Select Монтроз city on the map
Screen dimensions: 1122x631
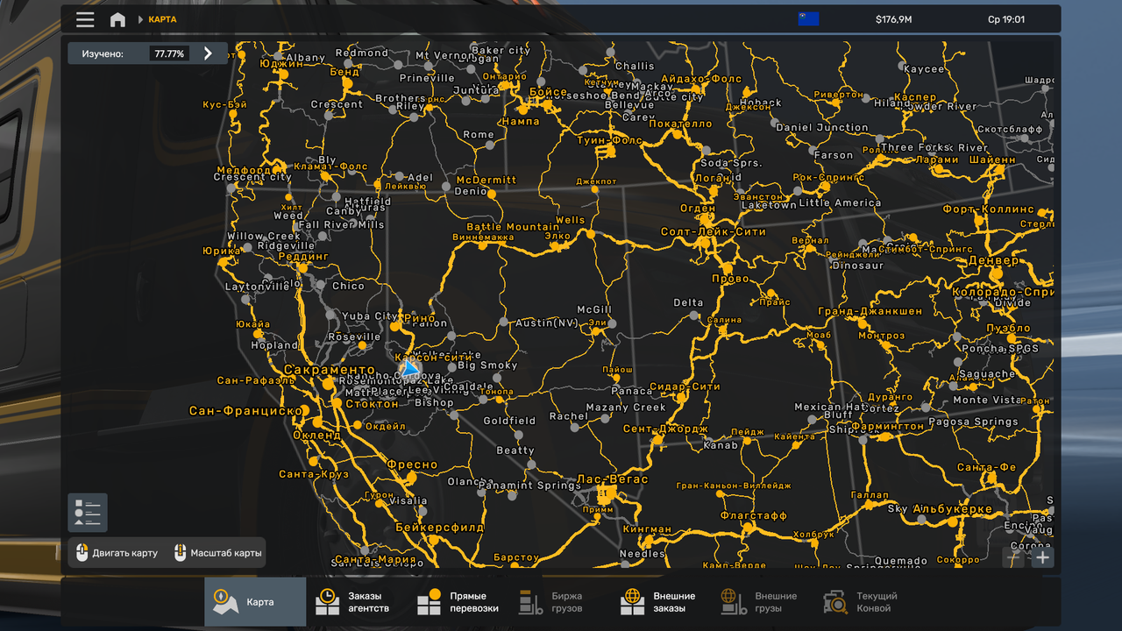click(881, 336)
